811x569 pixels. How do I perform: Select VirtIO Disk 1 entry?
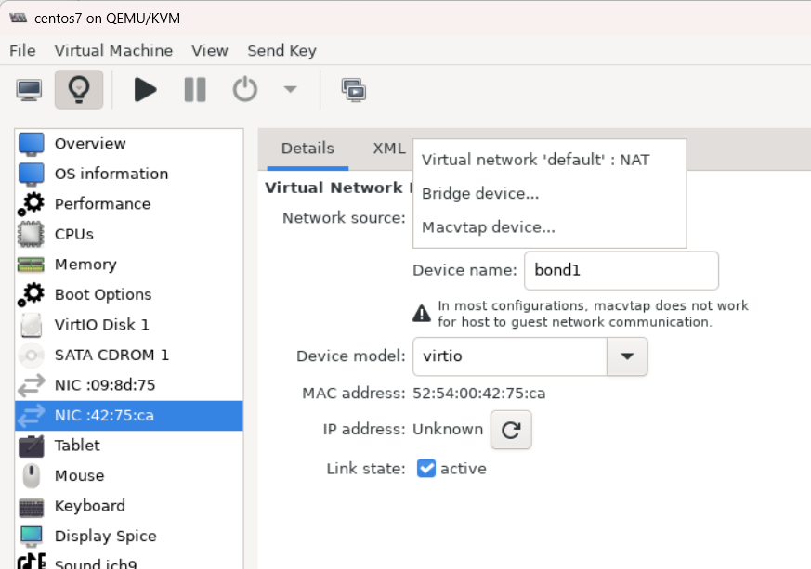tap(129, 325)
